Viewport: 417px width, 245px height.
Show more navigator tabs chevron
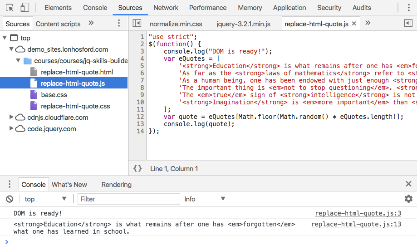pyautogui.click(x=91, y=23)
